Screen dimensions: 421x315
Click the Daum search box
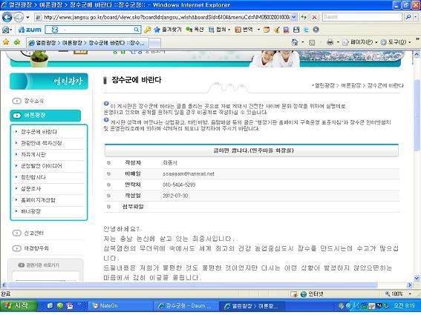click(x=362, y=17)
